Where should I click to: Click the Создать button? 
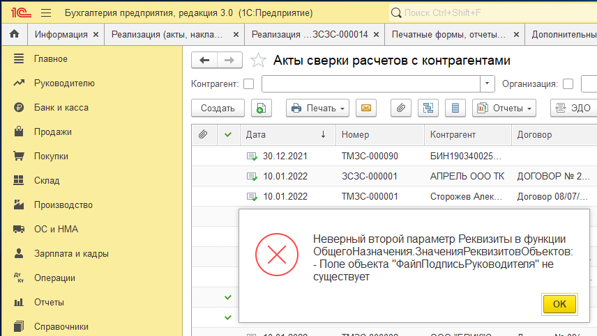[218, 109]
